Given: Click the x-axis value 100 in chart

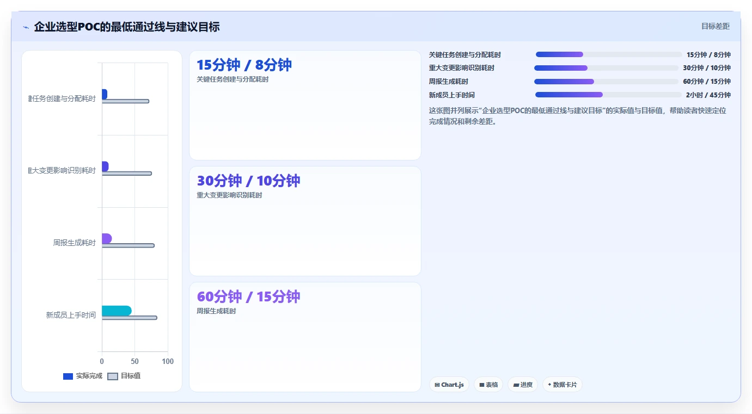Looking at the screenshot, I should coord(168,362).
